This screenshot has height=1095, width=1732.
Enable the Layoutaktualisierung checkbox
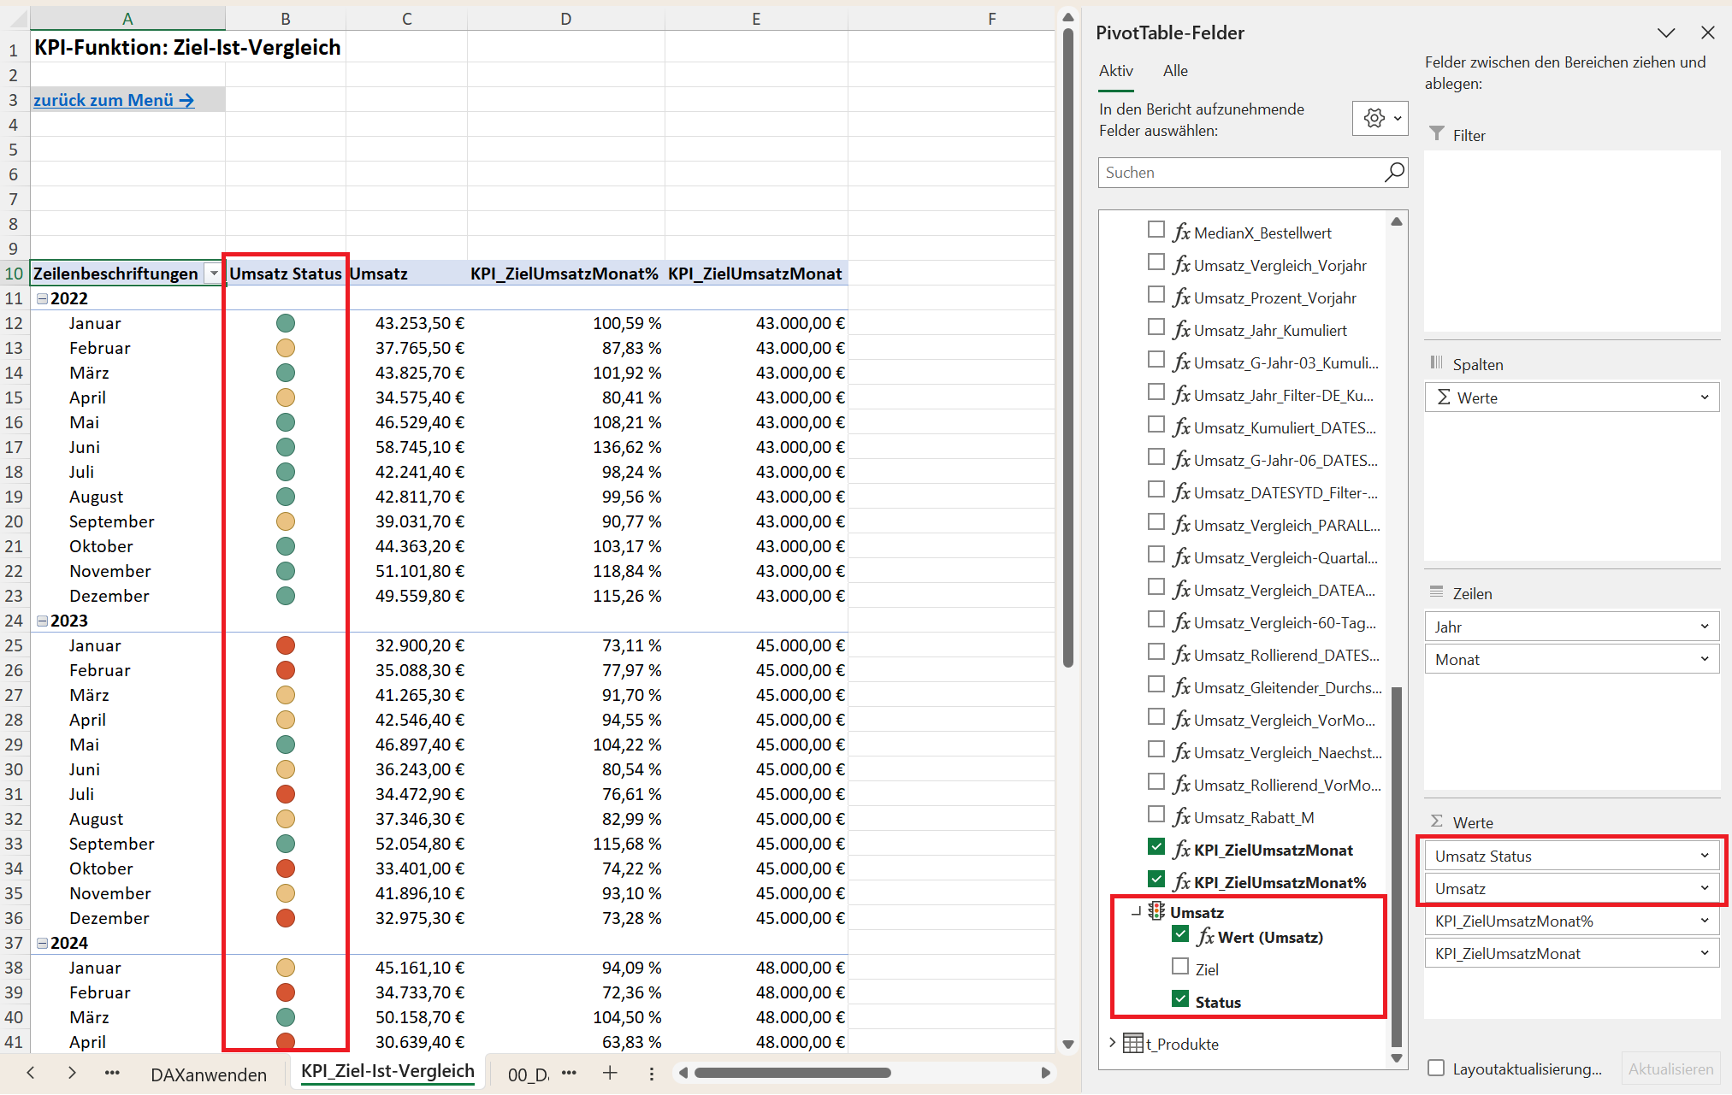tap(1436, 1068)
